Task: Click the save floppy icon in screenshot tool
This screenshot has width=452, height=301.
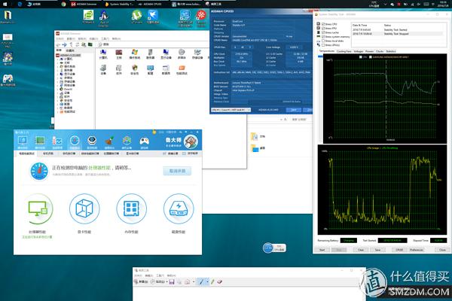Action: click(172, 281)
